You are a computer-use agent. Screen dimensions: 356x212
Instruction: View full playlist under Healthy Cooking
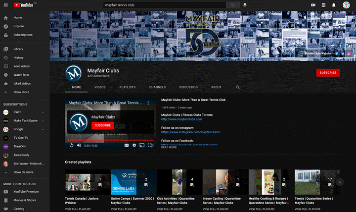tap(262, 209)
